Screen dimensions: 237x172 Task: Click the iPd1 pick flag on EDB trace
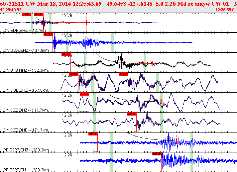pos(27,14)
